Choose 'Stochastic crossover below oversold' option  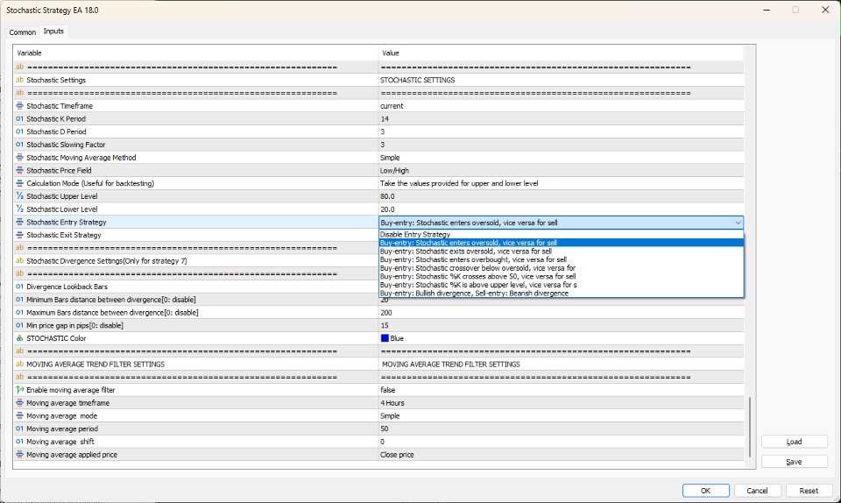[x=561, y=268]
